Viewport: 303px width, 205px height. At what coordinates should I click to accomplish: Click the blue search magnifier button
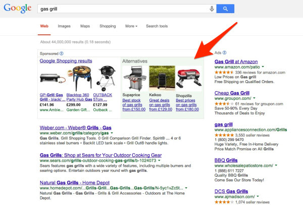[x=225, y=9]
